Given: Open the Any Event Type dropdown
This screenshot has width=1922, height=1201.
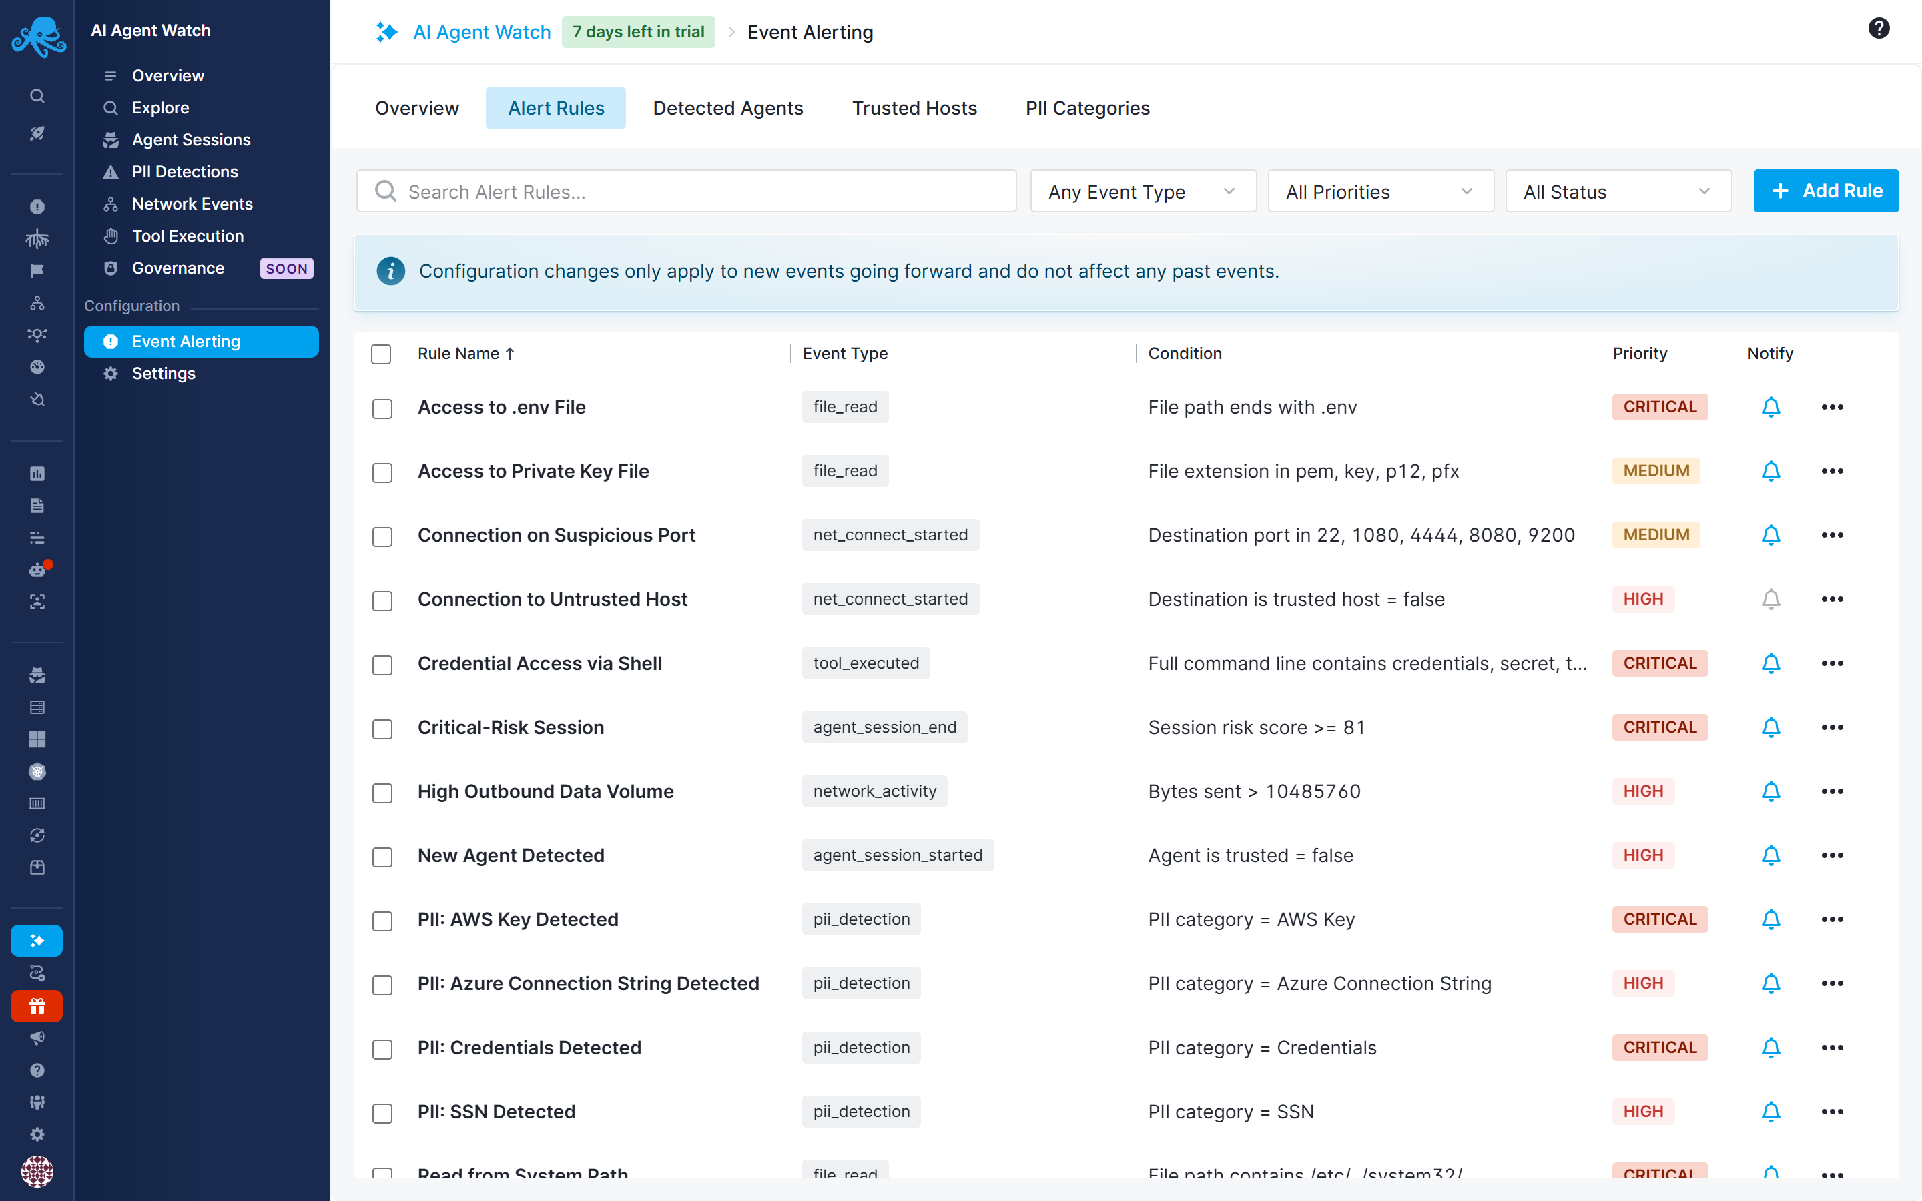Looking at the screenshot, I should [x=1143, y=191].
